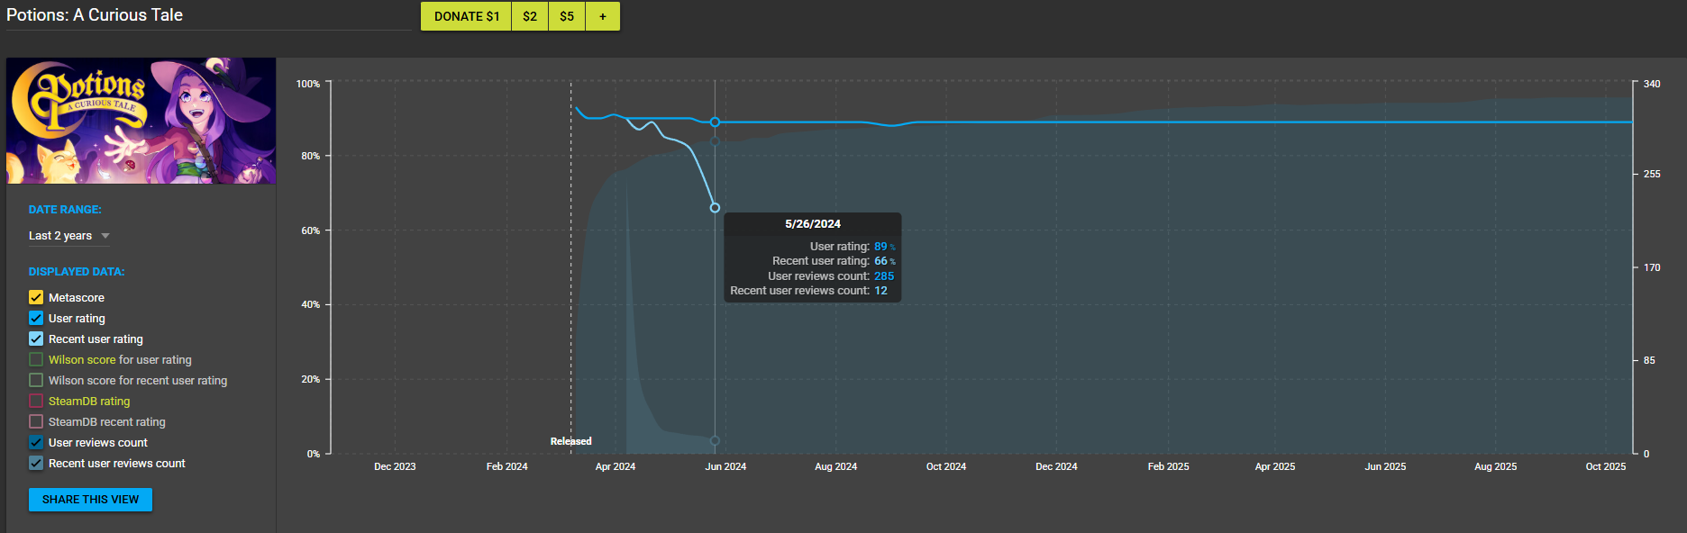Open the Last 2 years date range dropdown
1687x533 pixels.
point(69,236)
